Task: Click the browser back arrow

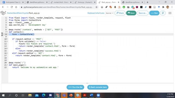Action: (x=3, y=7)
